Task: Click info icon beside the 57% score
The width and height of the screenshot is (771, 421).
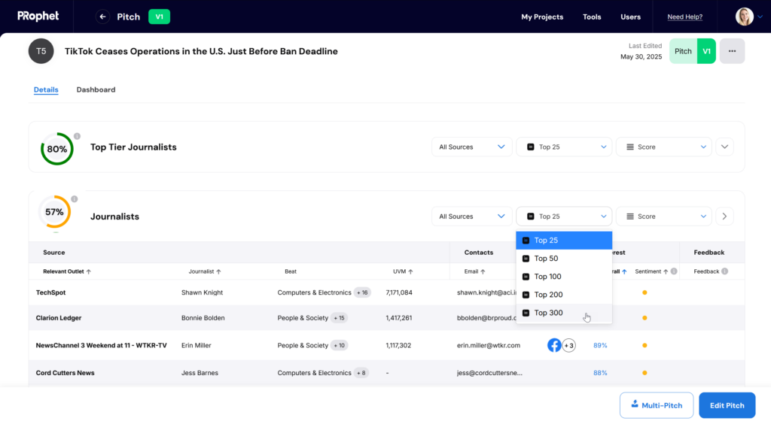Action: pos(75,198)
